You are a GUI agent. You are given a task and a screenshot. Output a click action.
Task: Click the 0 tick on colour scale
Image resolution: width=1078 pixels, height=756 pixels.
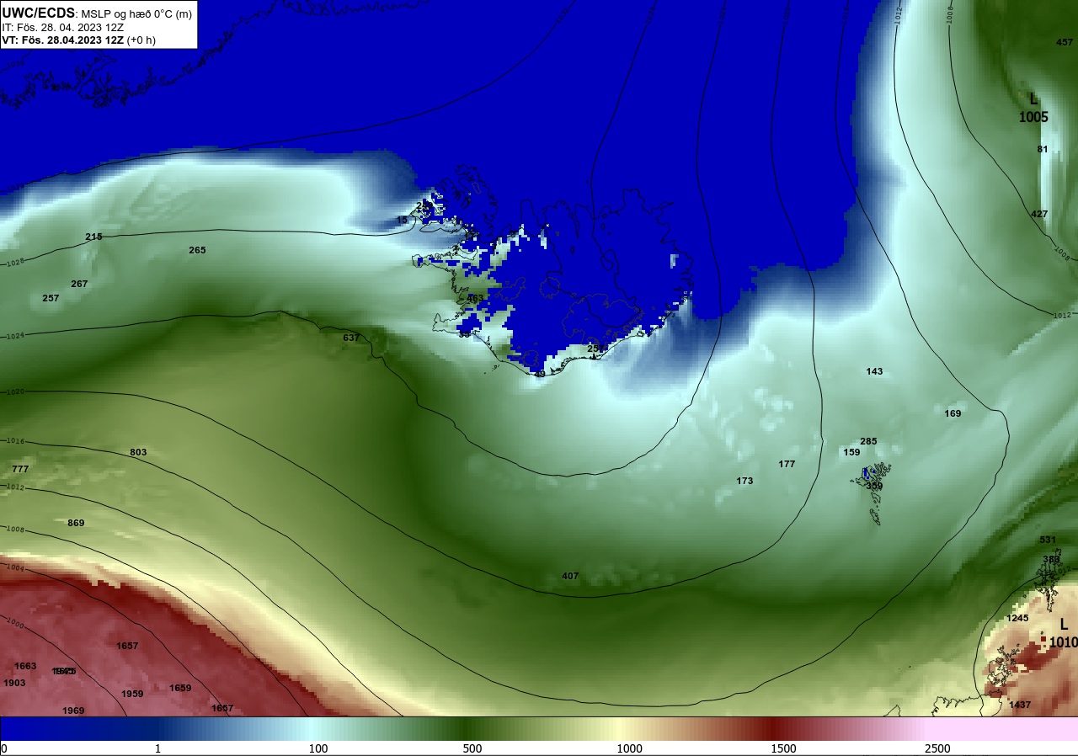point(4,748)
